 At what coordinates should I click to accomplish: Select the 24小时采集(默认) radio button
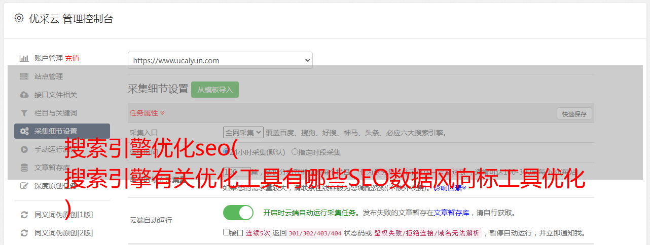pos(226,151)
